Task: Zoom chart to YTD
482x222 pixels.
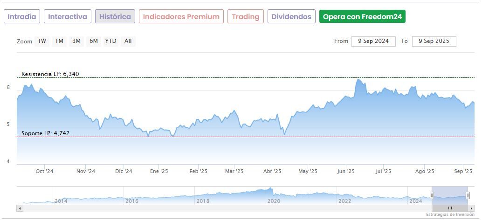Action: [110, 41]
